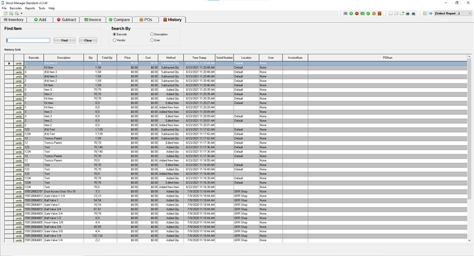Click the Find button

pos(65,40)
